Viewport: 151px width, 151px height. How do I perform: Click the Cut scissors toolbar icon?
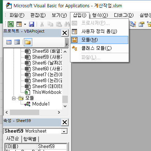(42, 24)
